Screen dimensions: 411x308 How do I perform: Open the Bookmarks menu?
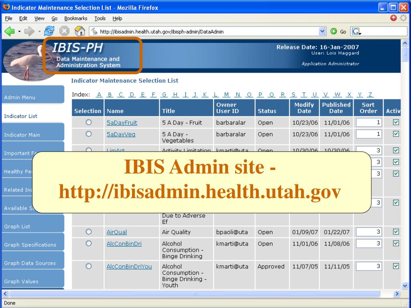point(76,18)
